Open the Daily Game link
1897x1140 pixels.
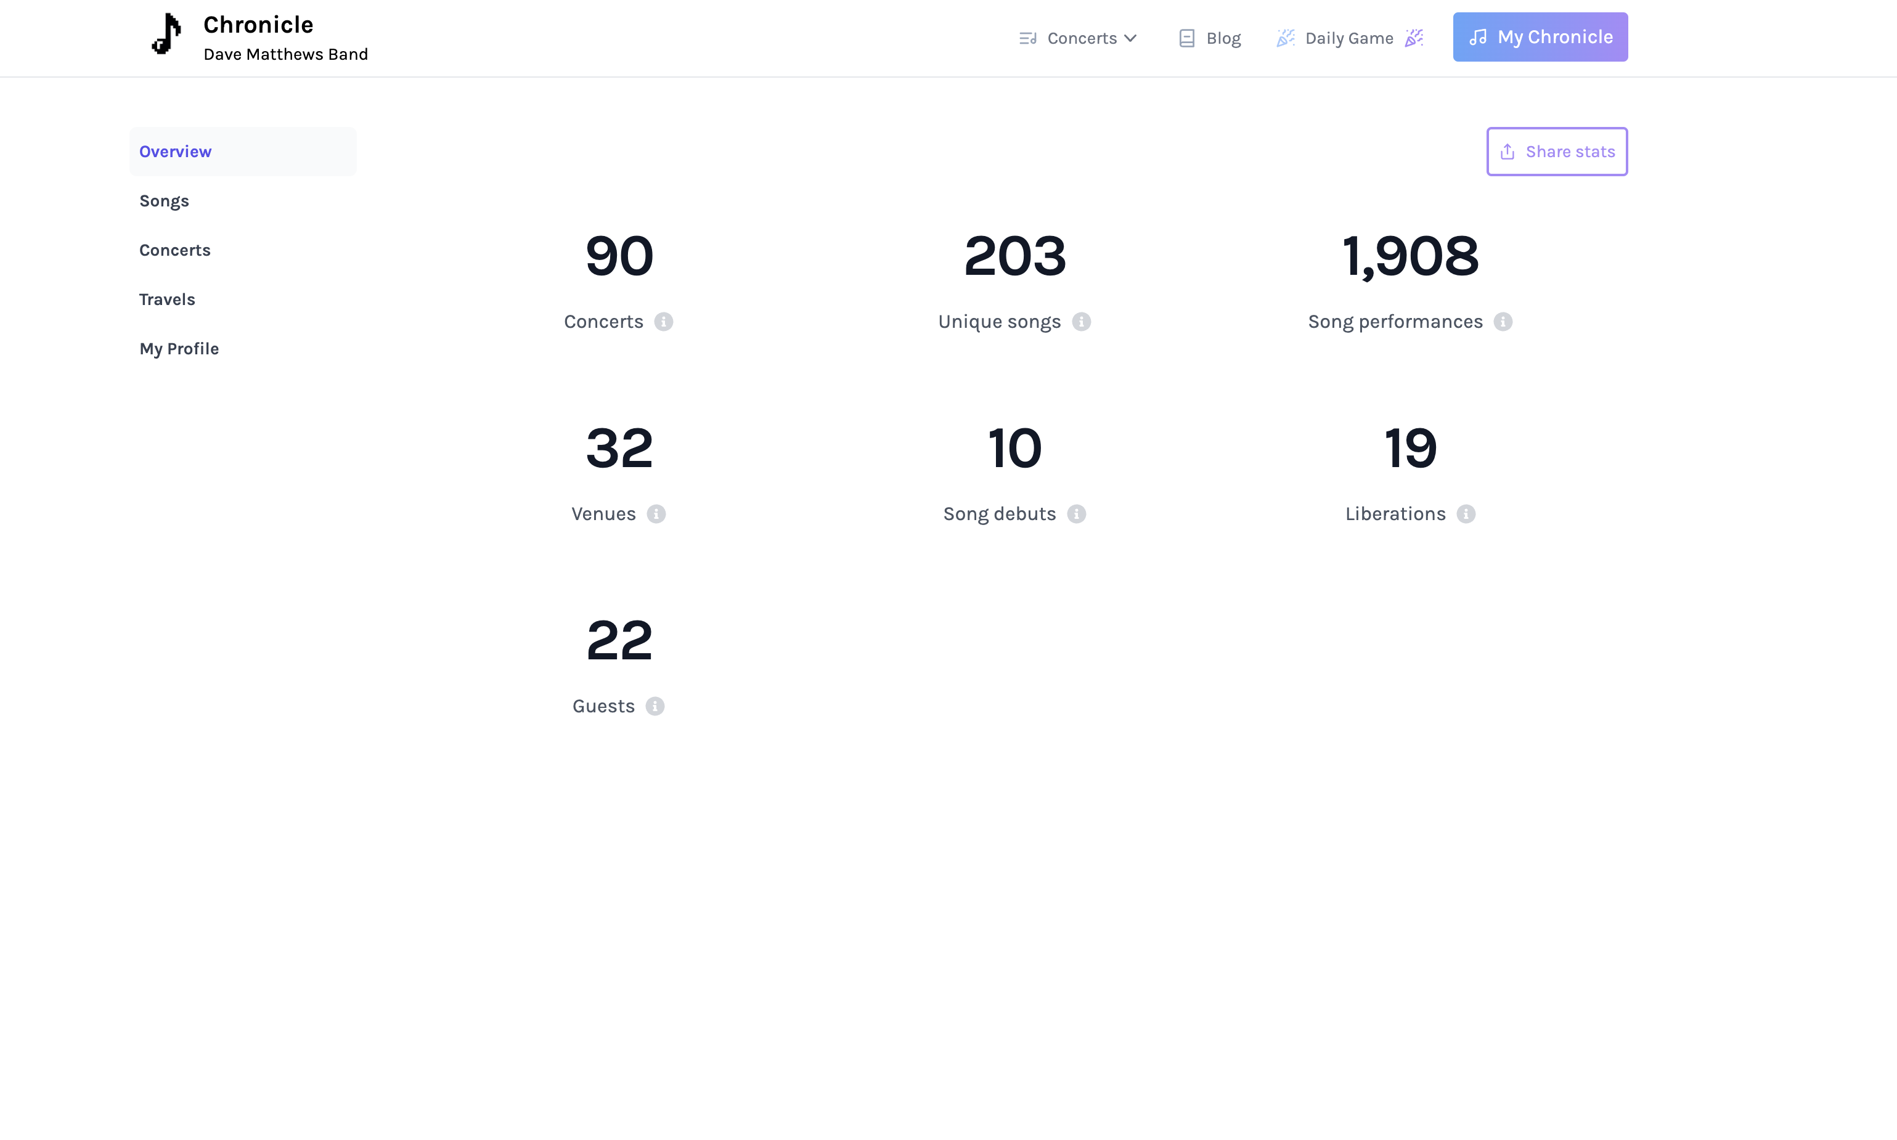coord(1348,38)
